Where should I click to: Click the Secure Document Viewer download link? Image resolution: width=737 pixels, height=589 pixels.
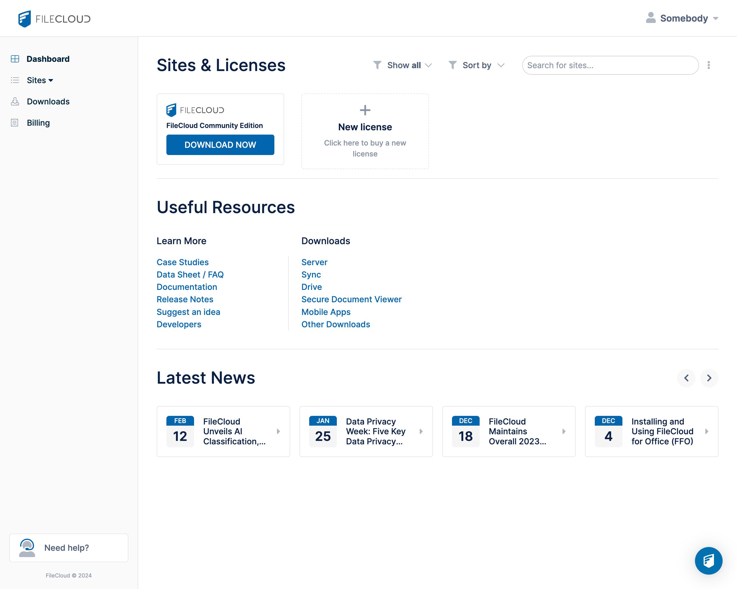pyautogui.click(x=351, y=299)
